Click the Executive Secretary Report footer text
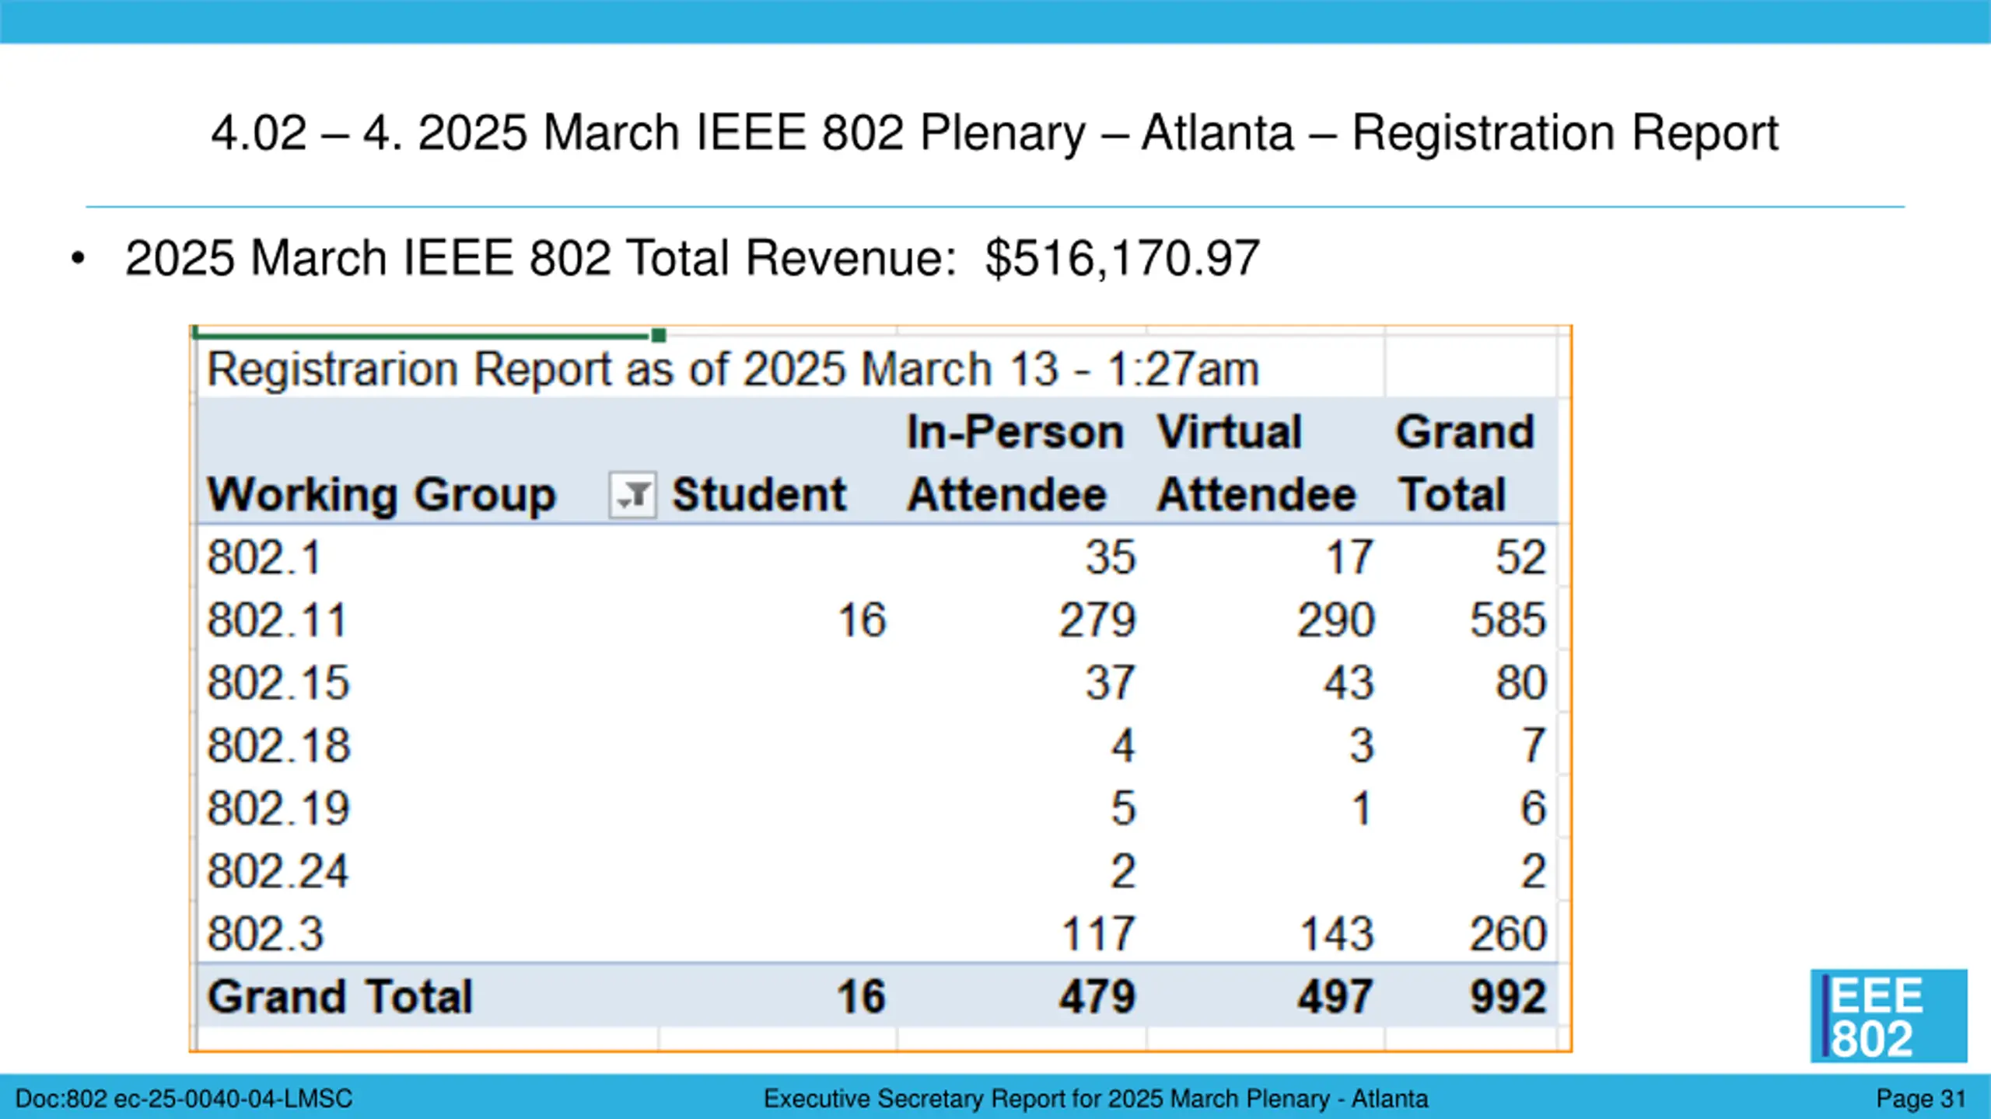1991x1119 pixels. point(1096,1099)
